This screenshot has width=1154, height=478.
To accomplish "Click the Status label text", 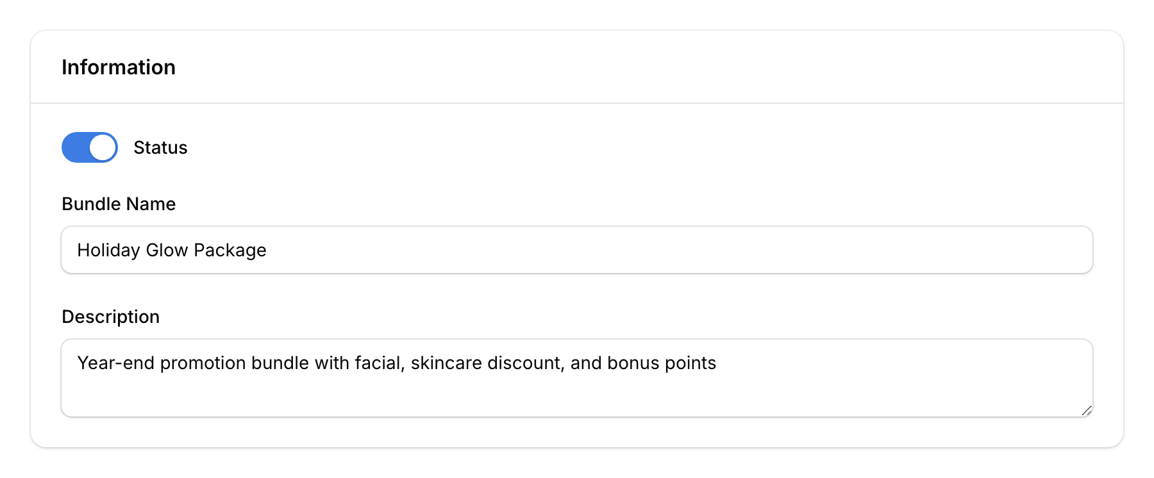I will point(160,147).
